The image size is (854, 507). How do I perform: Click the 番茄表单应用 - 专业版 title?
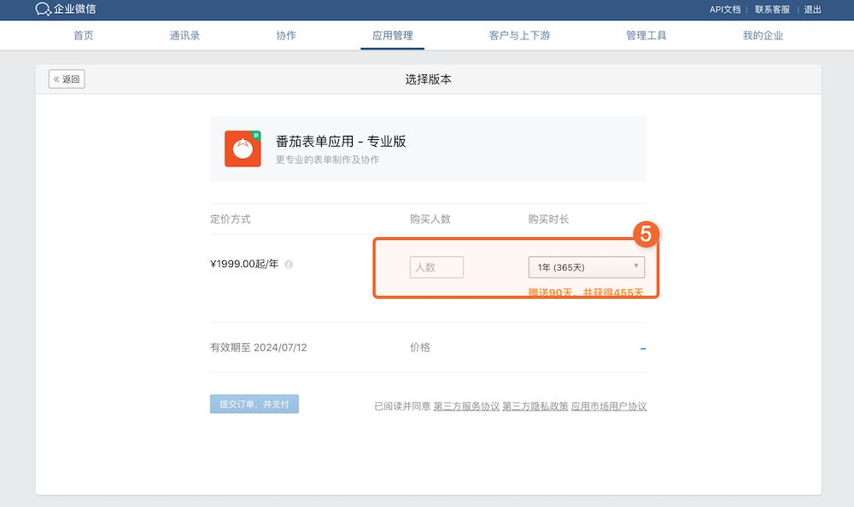pyautogui.click(x=341, y=142)
